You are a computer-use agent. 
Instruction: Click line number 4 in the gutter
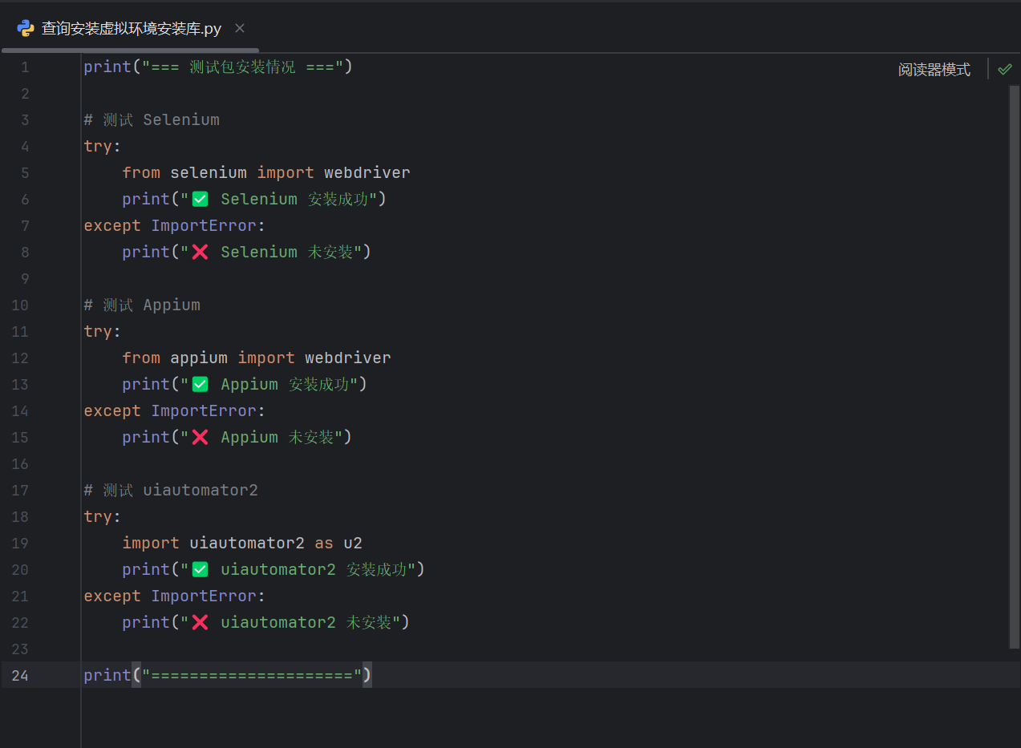[x=25, y=147]
